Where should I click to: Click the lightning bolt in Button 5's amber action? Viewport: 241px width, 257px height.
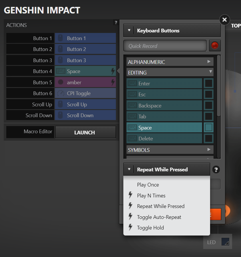pyautogui.click(x=113, y=82)
